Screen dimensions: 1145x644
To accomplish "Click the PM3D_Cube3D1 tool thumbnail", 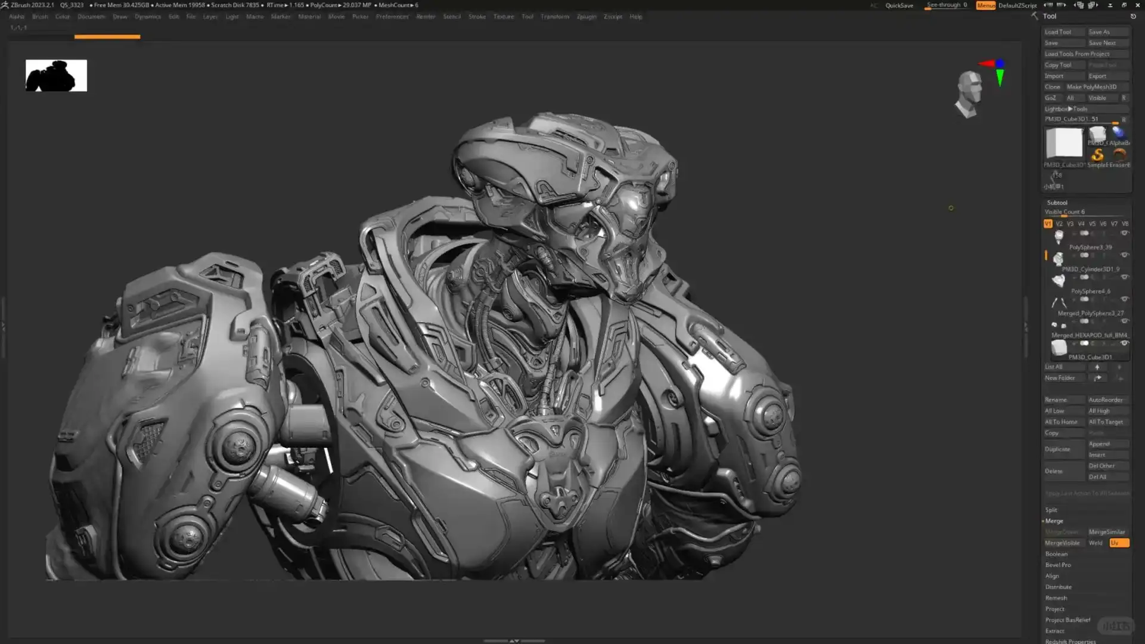I will [x=1064, y=143].
